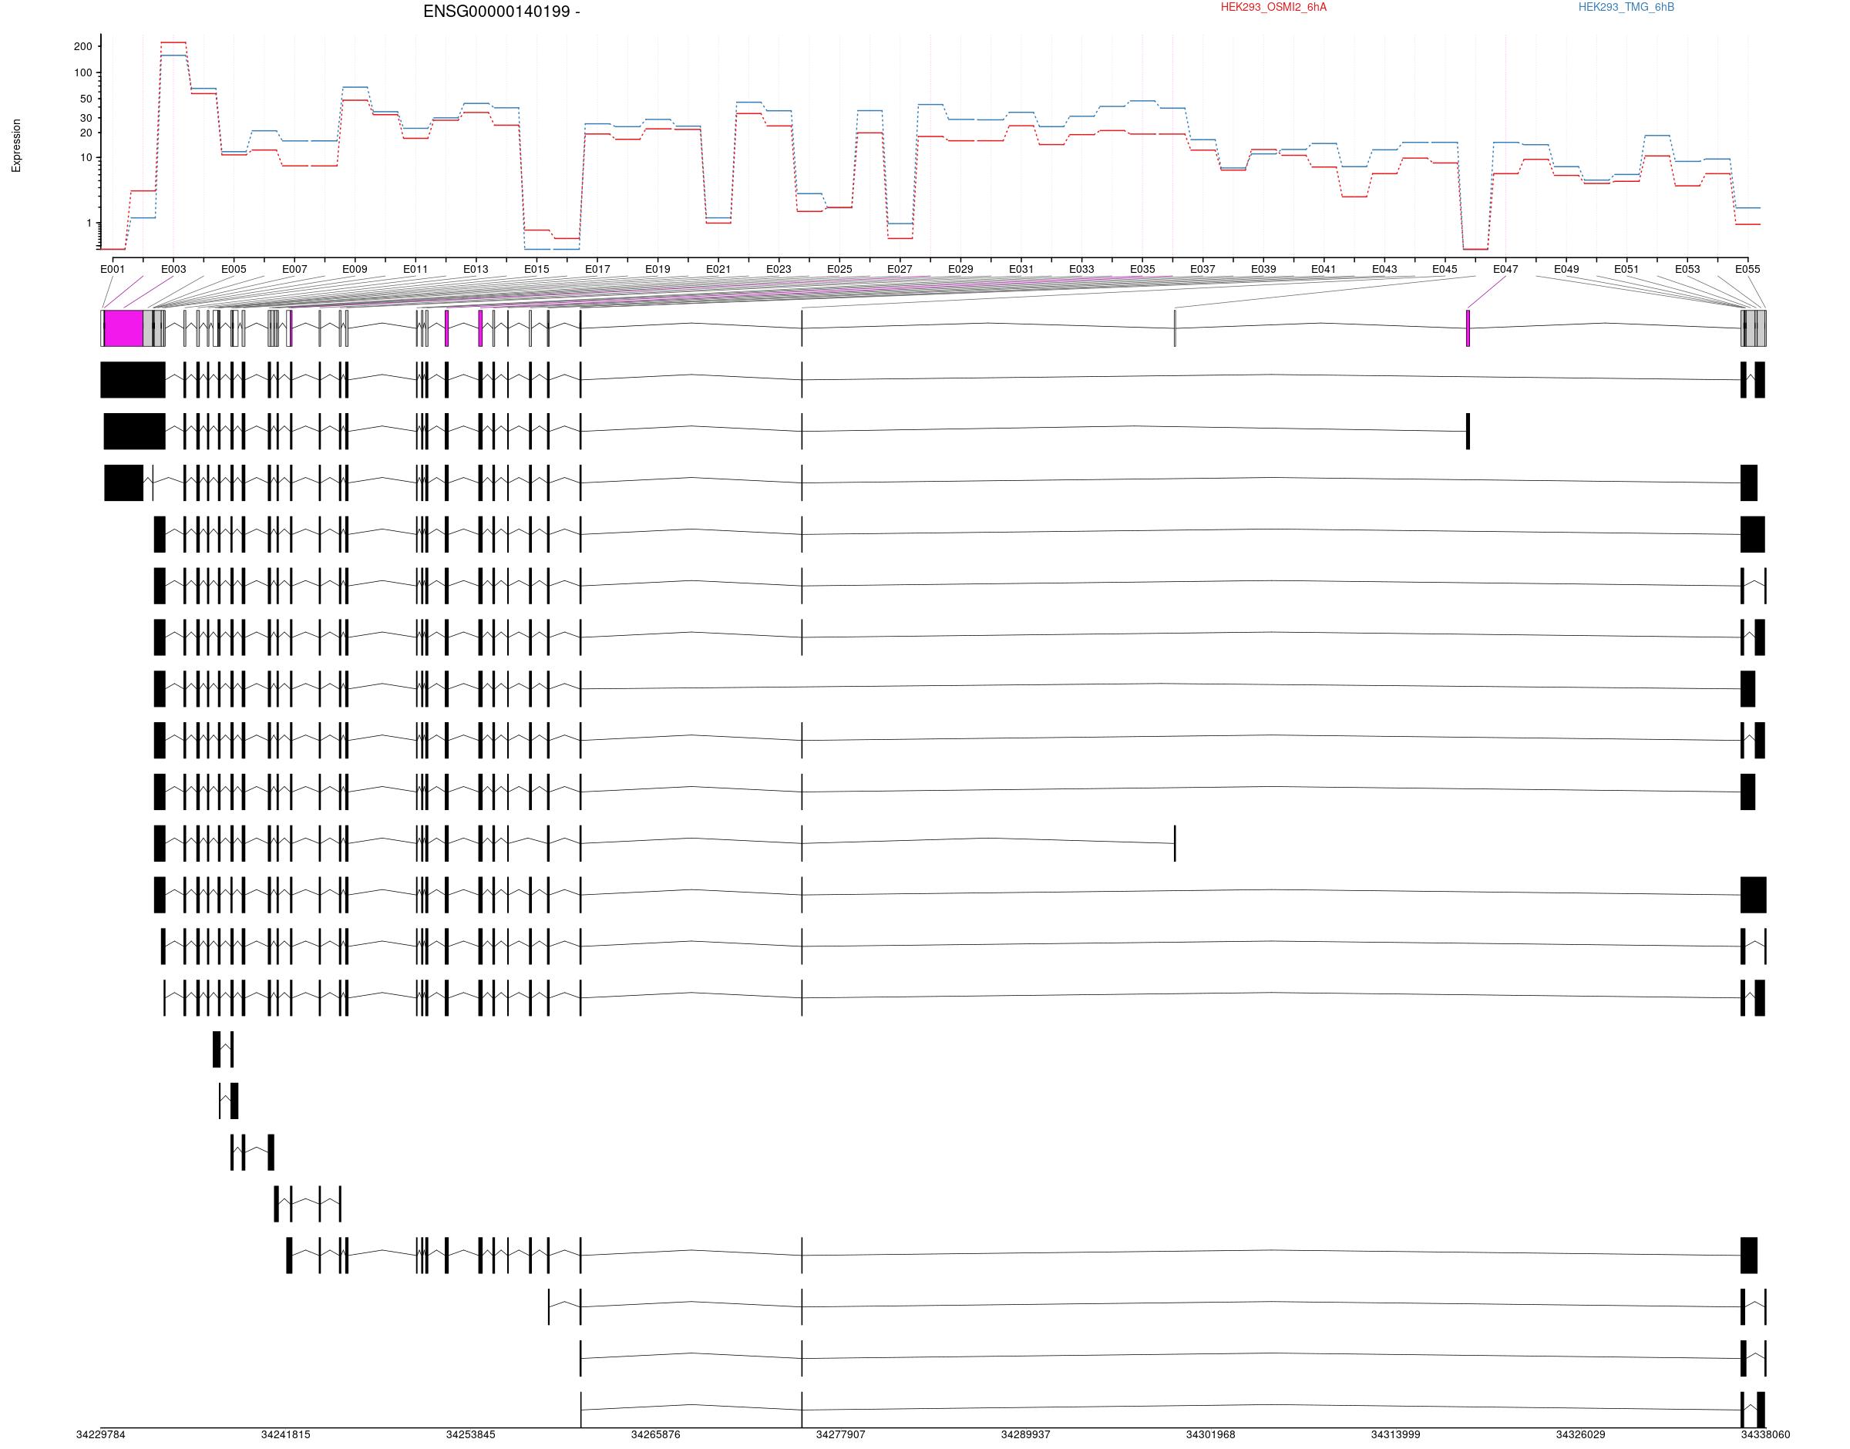Click y-axis tick value 30
Viewport: 1850px width, 1449px height.
86,118
